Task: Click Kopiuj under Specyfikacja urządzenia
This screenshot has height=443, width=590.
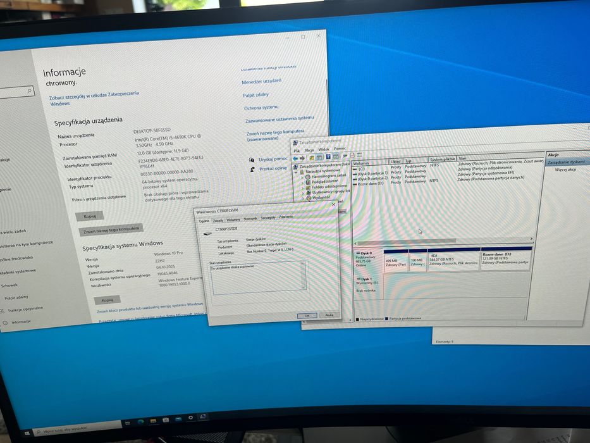Action: pyautogui.click(x=90, y=216)
